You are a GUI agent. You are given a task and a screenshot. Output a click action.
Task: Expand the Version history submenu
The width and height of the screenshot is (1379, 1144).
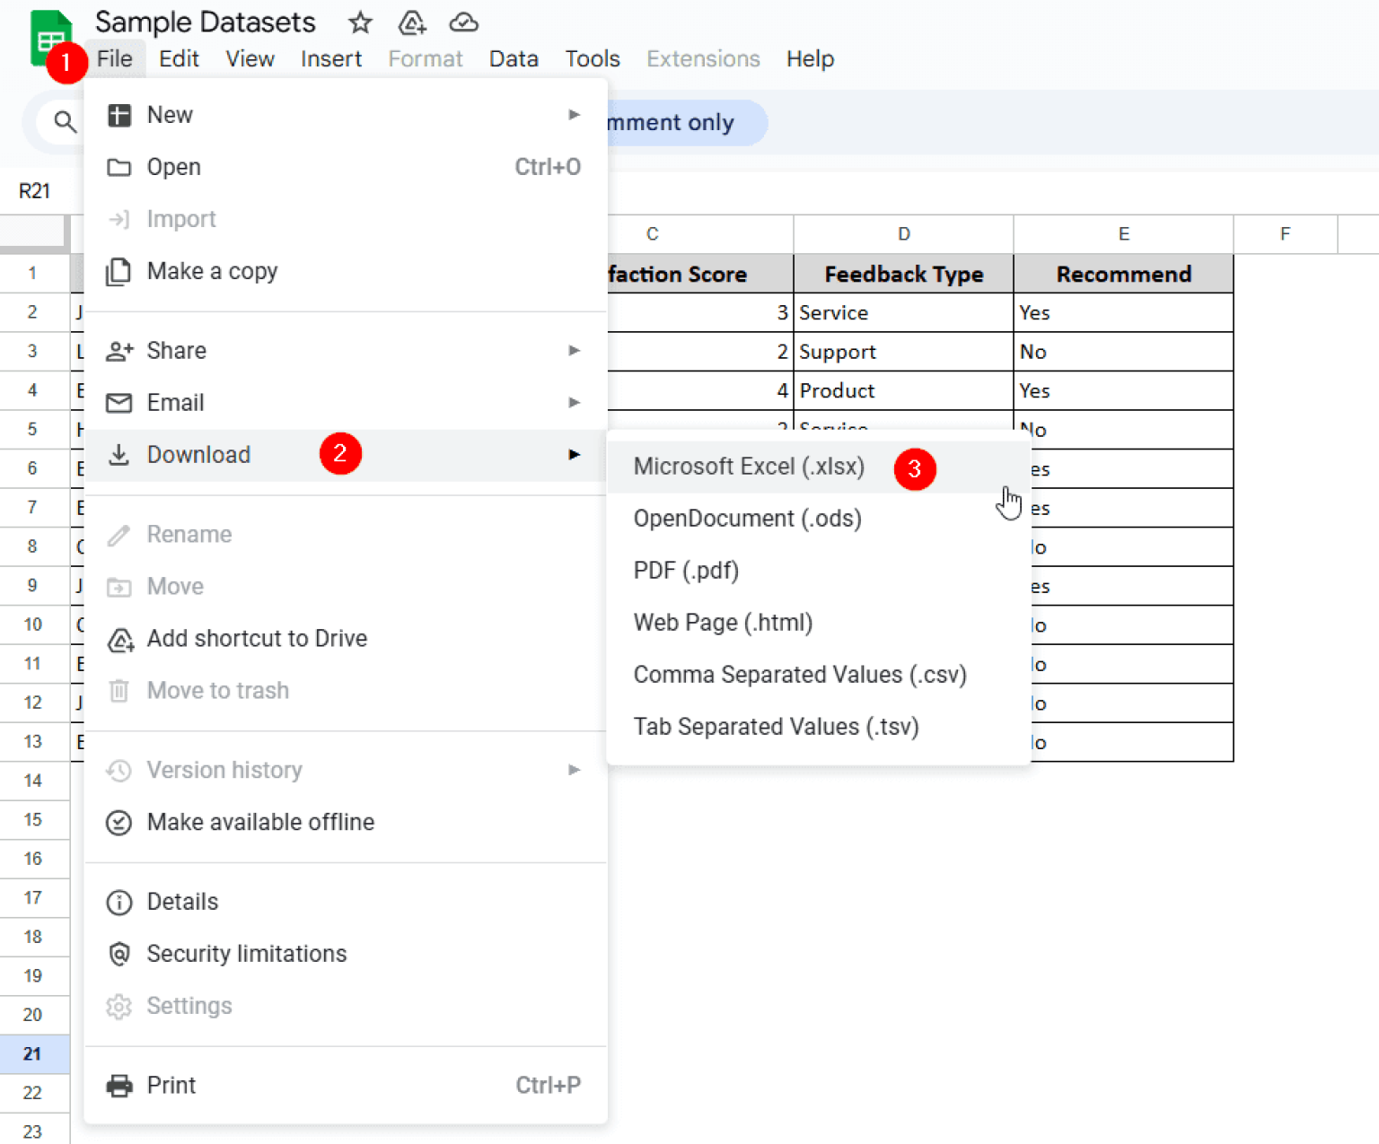(575, 770)
